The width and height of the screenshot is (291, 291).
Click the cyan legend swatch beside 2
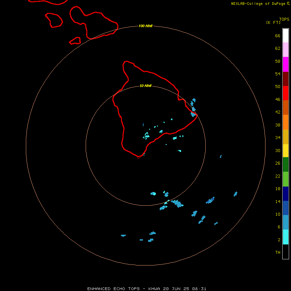pyautogui.click(x=286, y=237)
